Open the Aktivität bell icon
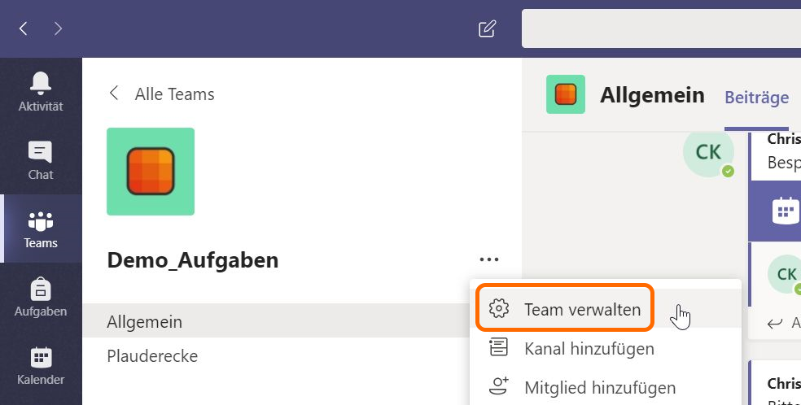 coord(41,91)
